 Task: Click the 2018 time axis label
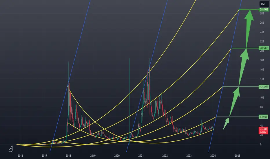pos(68,156)
